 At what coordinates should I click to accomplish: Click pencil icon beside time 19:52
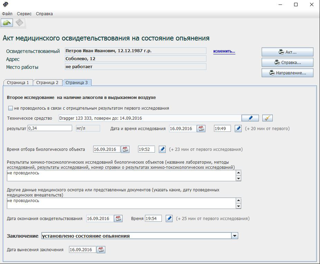tap(162, 149)
